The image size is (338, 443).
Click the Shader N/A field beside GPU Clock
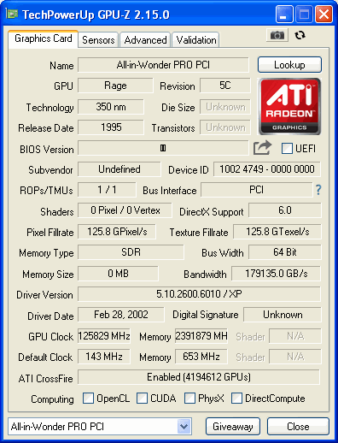click(x=295, y=336)
